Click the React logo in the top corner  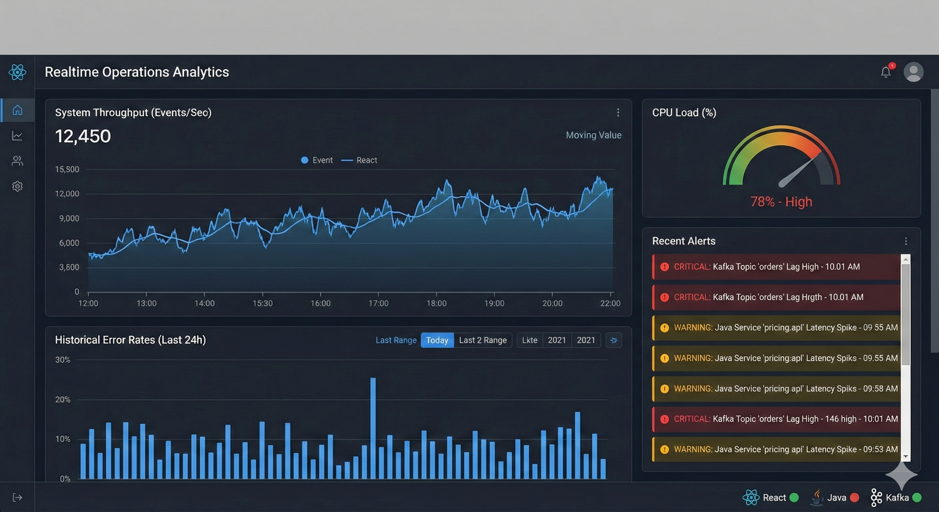click(x=17, y=72)
